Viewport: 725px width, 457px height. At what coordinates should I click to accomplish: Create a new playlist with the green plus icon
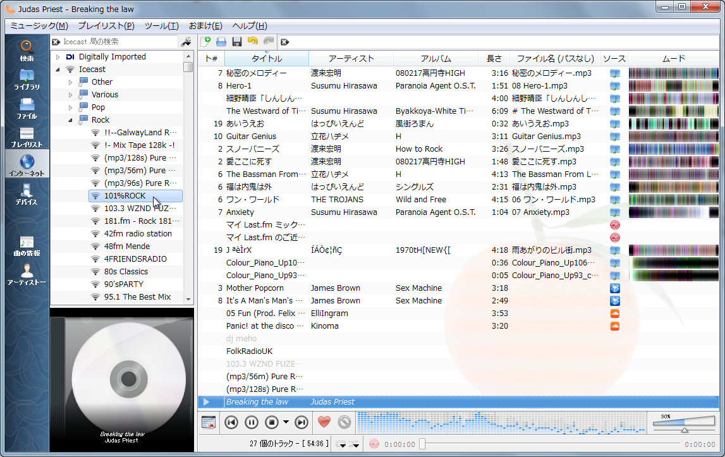tap(206, 42)
